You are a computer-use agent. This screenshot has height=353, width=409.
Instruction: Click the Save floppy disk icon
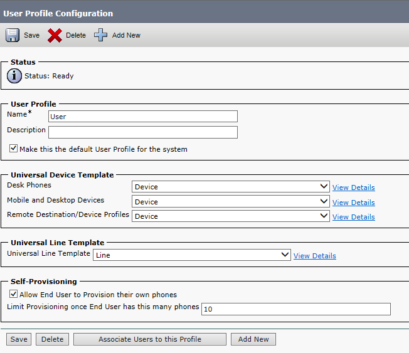[x=13, y=35]
